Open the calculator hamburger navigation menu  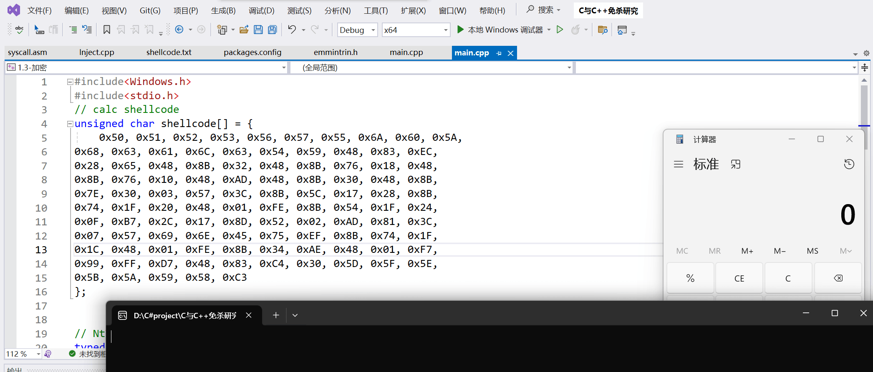click(679, 164)
